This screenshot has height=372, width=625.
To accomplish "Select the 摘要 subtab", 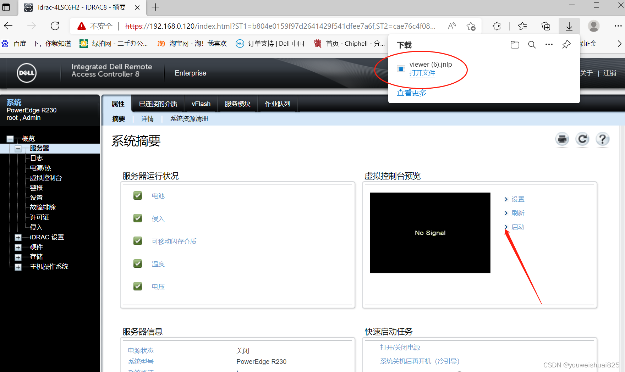I will 119,119.
